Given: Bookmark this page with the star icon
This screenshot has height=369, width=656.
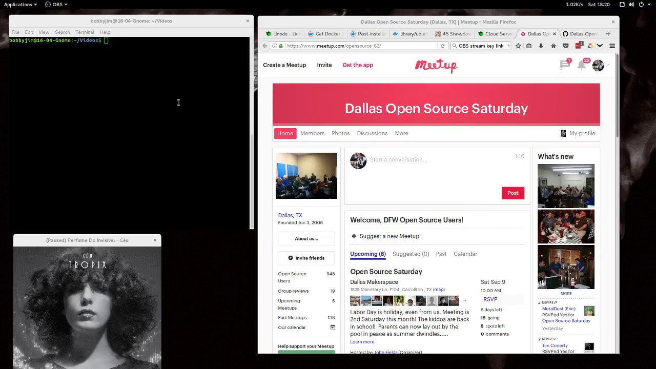Looking at the screenshot, I should 518,46.
